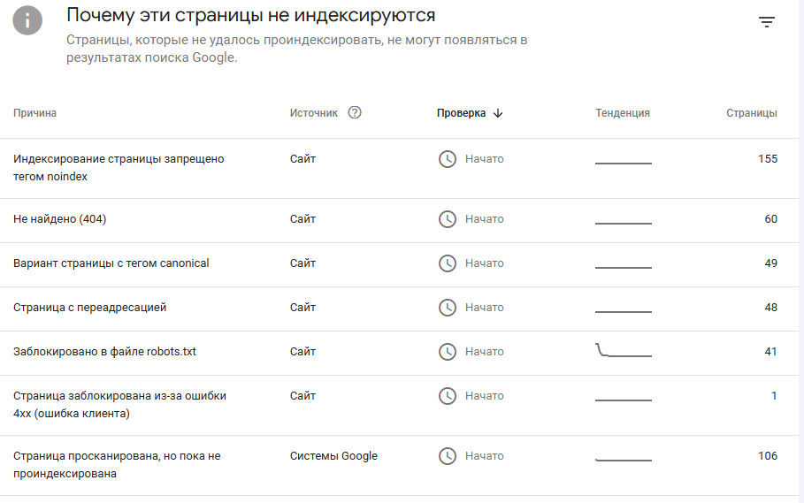Open Заблокировано в файле robots.txt row
The width and height of the screenshot is (804, 503).
(x=400, y=353)
